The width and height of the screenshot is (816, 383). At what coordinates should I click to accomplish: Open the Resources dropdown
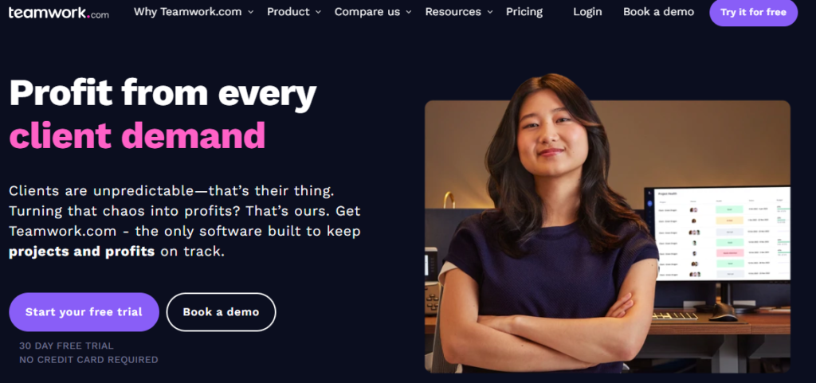point(459,11)
